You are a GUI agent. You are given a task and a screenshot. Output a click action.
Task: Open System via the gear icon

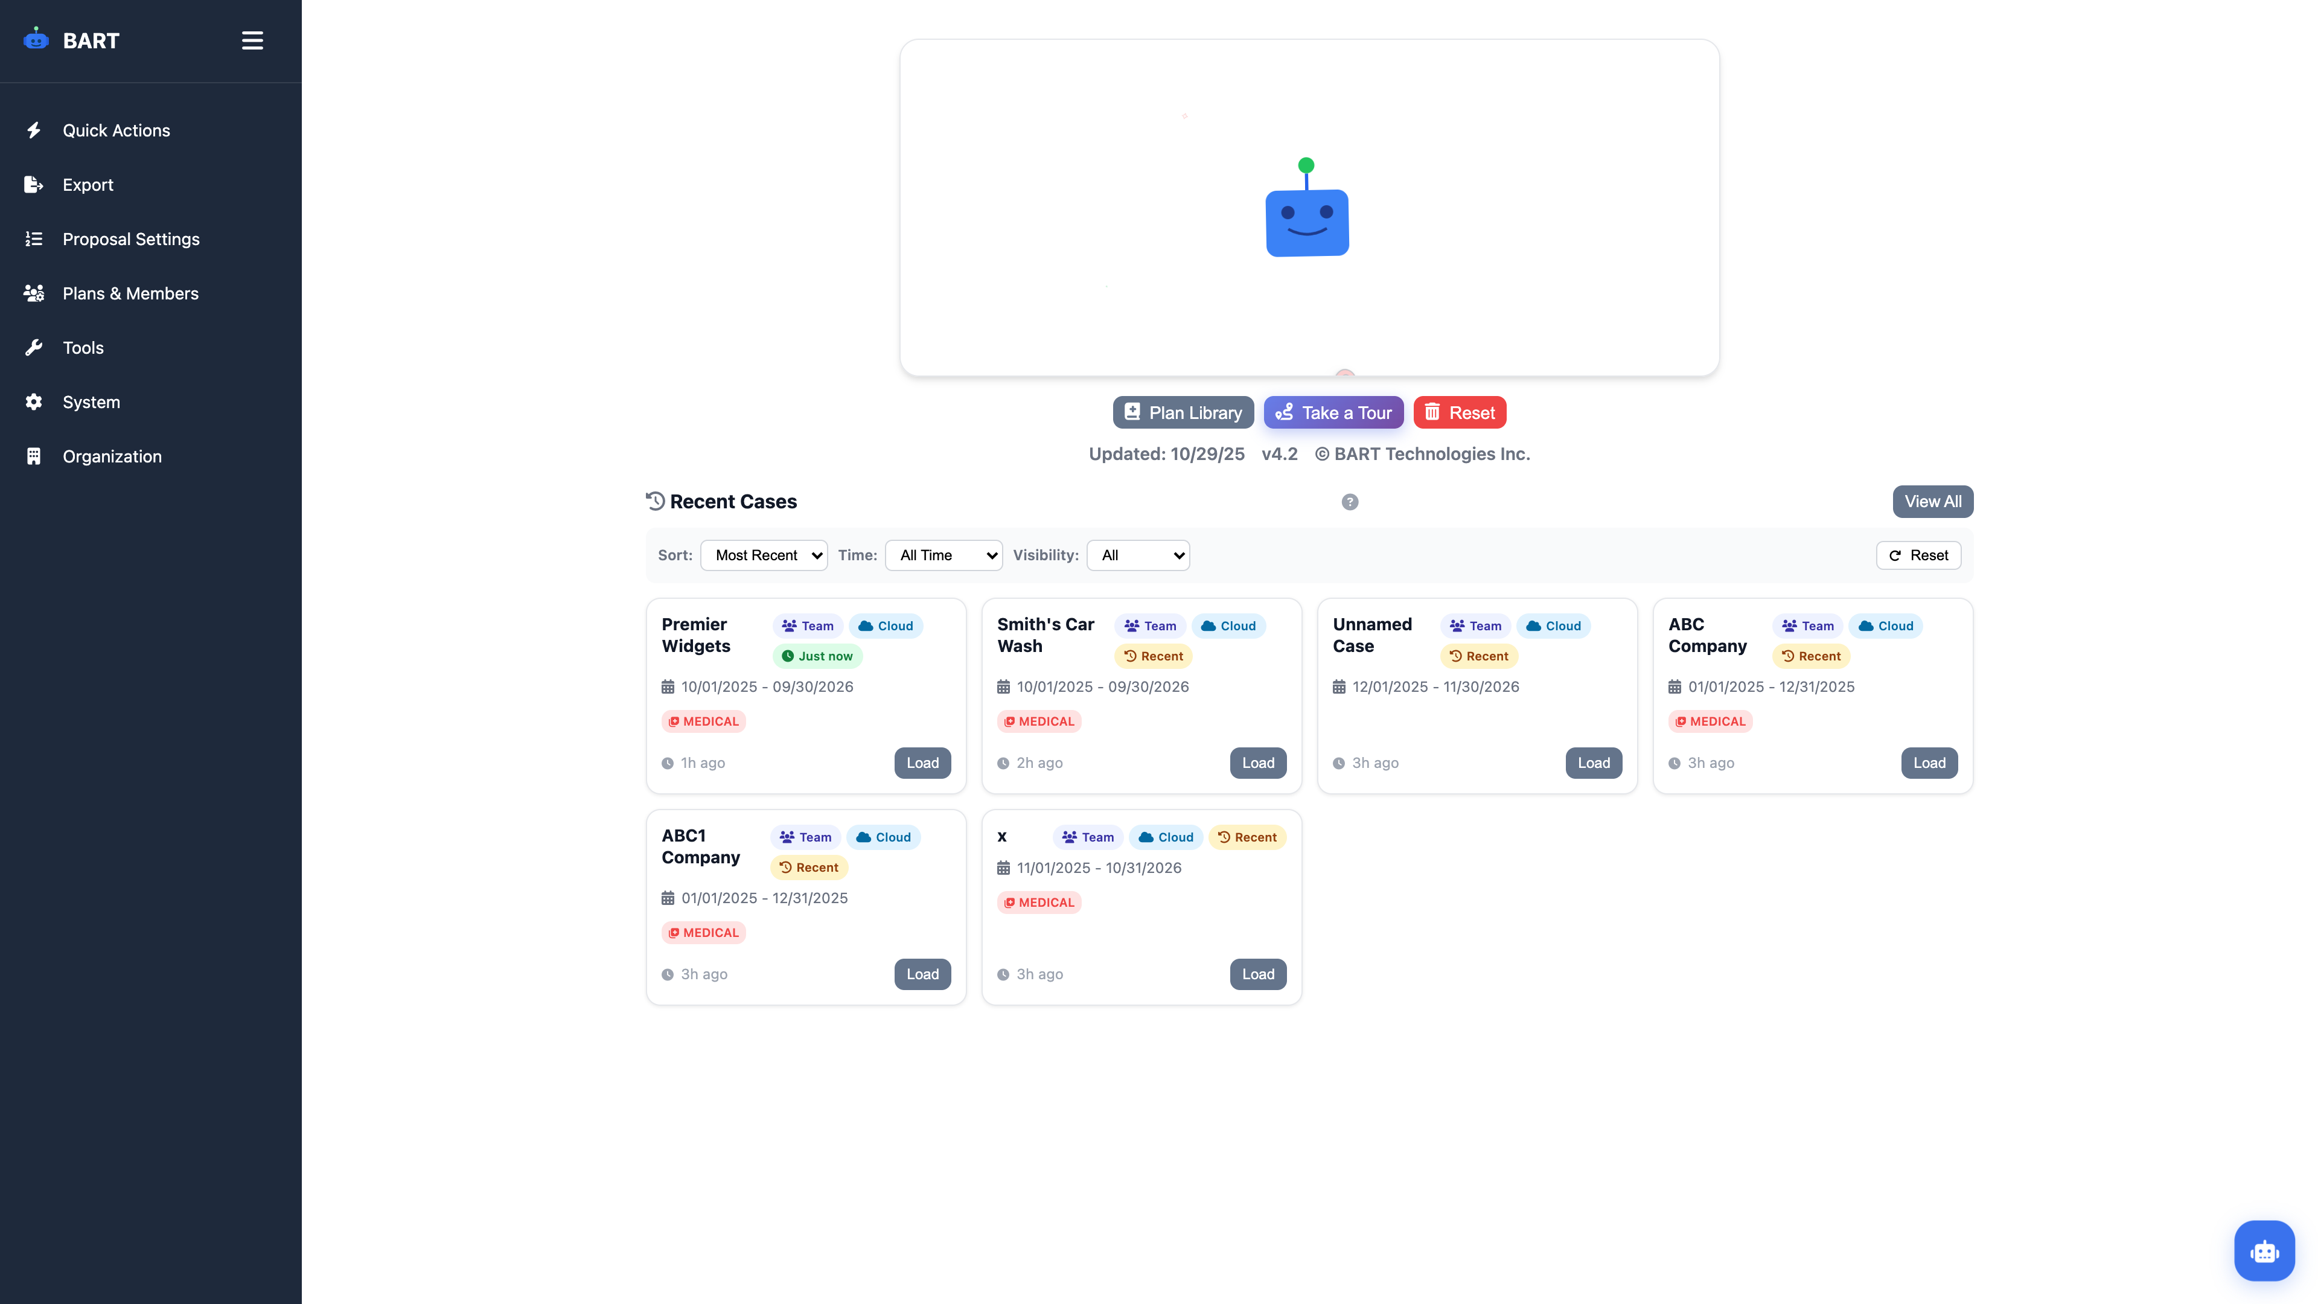[x=33, y=401]
